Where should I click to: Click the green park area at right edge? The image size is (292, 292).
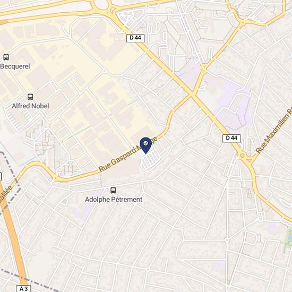(288, 239)
